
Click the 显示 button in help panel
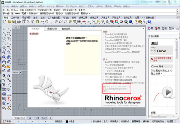154,43
